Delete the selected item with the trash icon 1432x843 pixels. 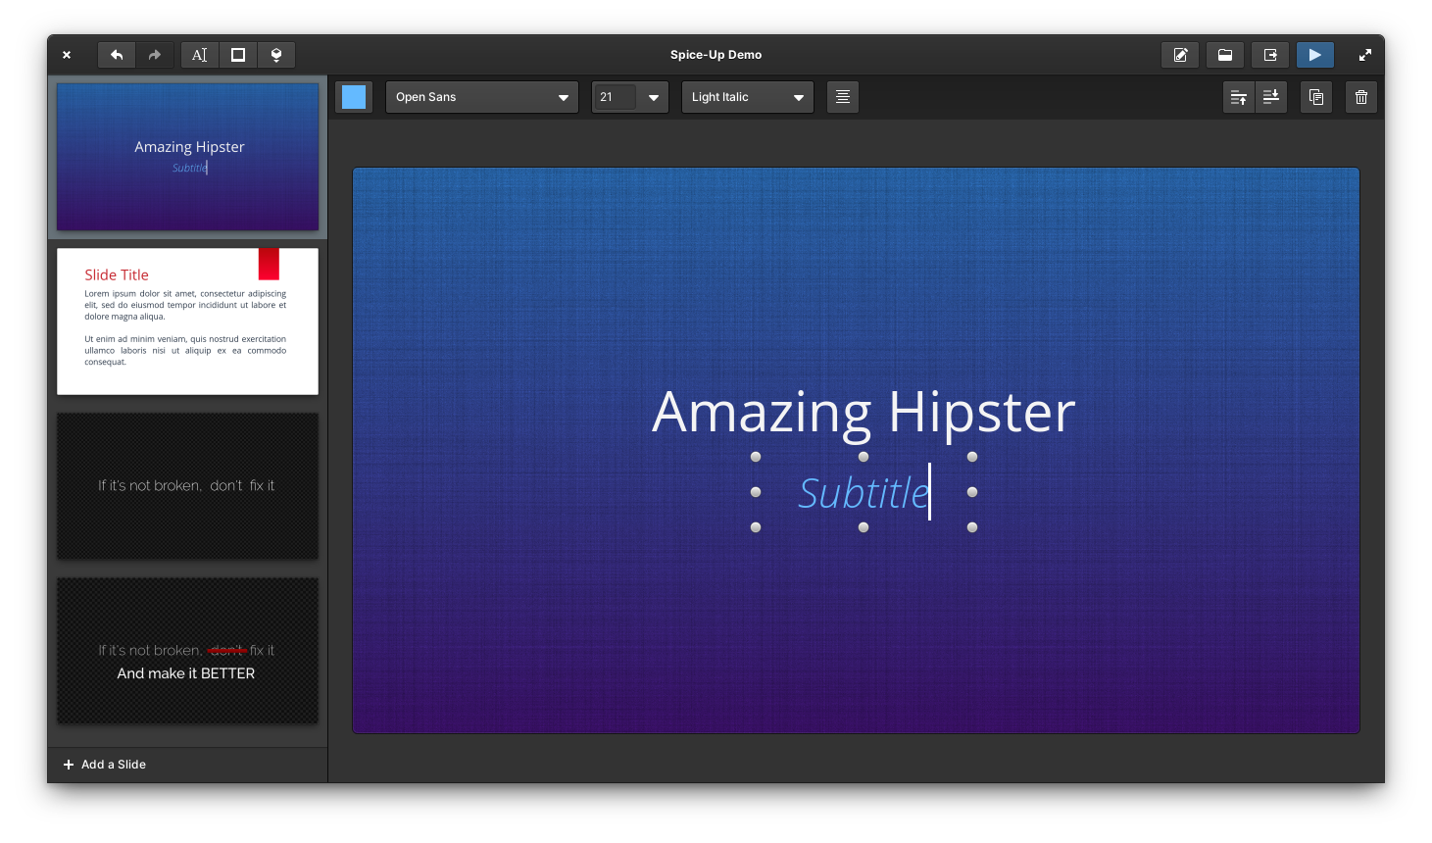pyautogui.click(x=1361, y=97)
